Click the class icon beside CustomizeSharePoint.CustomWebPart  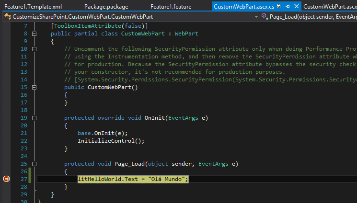[8, 16]
